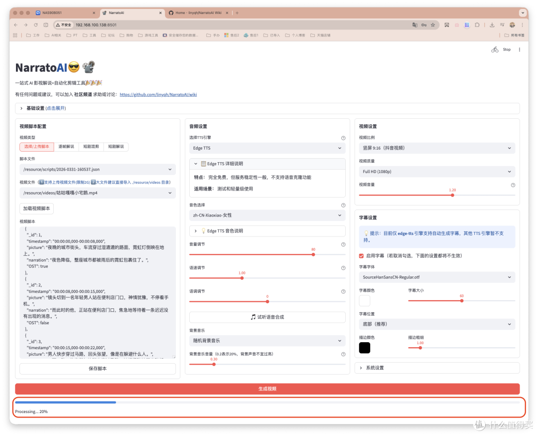Open the browser extensions puzzle icon
The width and height of the screenshot is (538, 436).
point(477,25)
